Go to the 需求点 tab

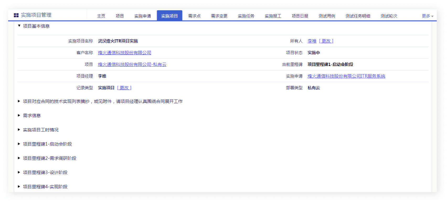tap(194, 16)
